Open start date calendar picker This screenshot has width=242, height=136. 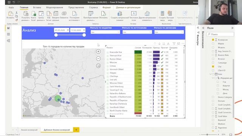[68, 30]
